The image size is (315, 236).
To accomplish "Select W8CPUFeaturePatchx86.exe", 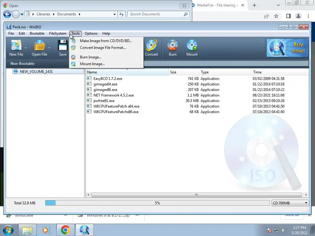I will [x=116, y=112].
